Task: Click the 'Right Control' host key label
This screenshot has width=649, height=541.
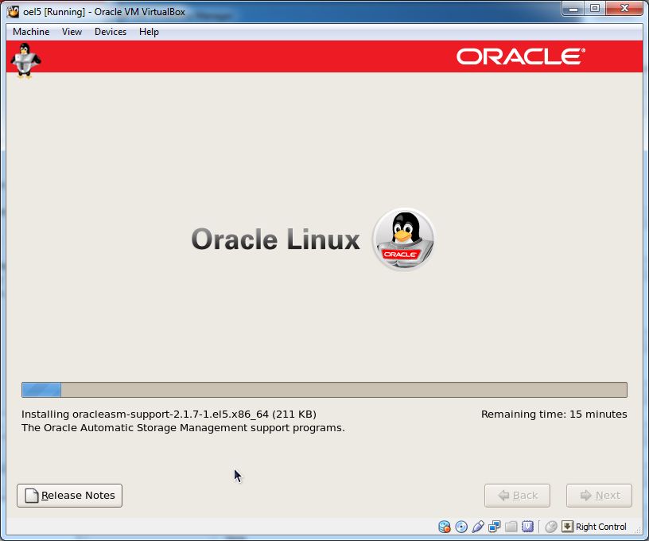Action: pos(601,527)
